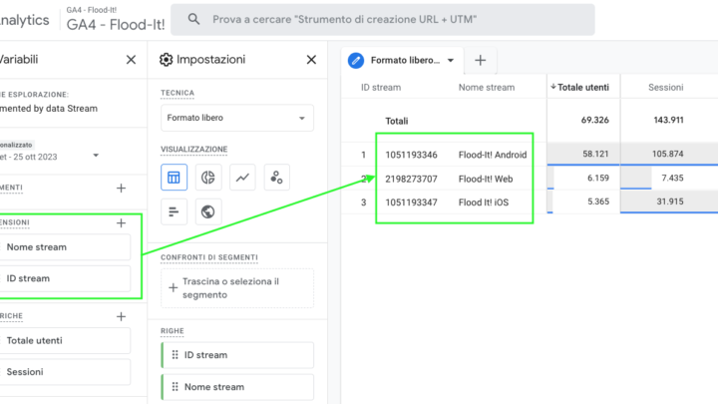Click stream ID 1051193346 cell
The width and height of the screenshot is (718, 404).
click(x=411, y=155)
